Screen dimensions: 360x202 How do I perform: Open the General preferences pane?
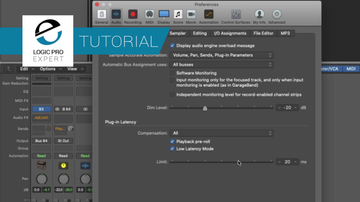point(102,17)
